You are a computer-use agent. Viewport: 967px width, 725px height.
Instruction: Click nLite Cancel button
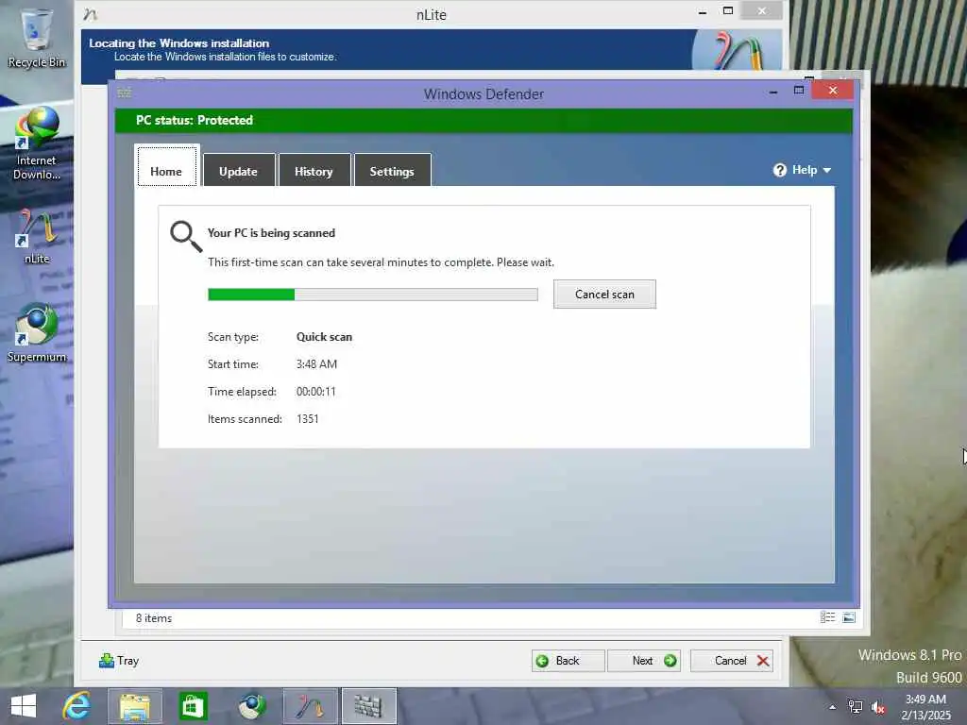(732, 661)
